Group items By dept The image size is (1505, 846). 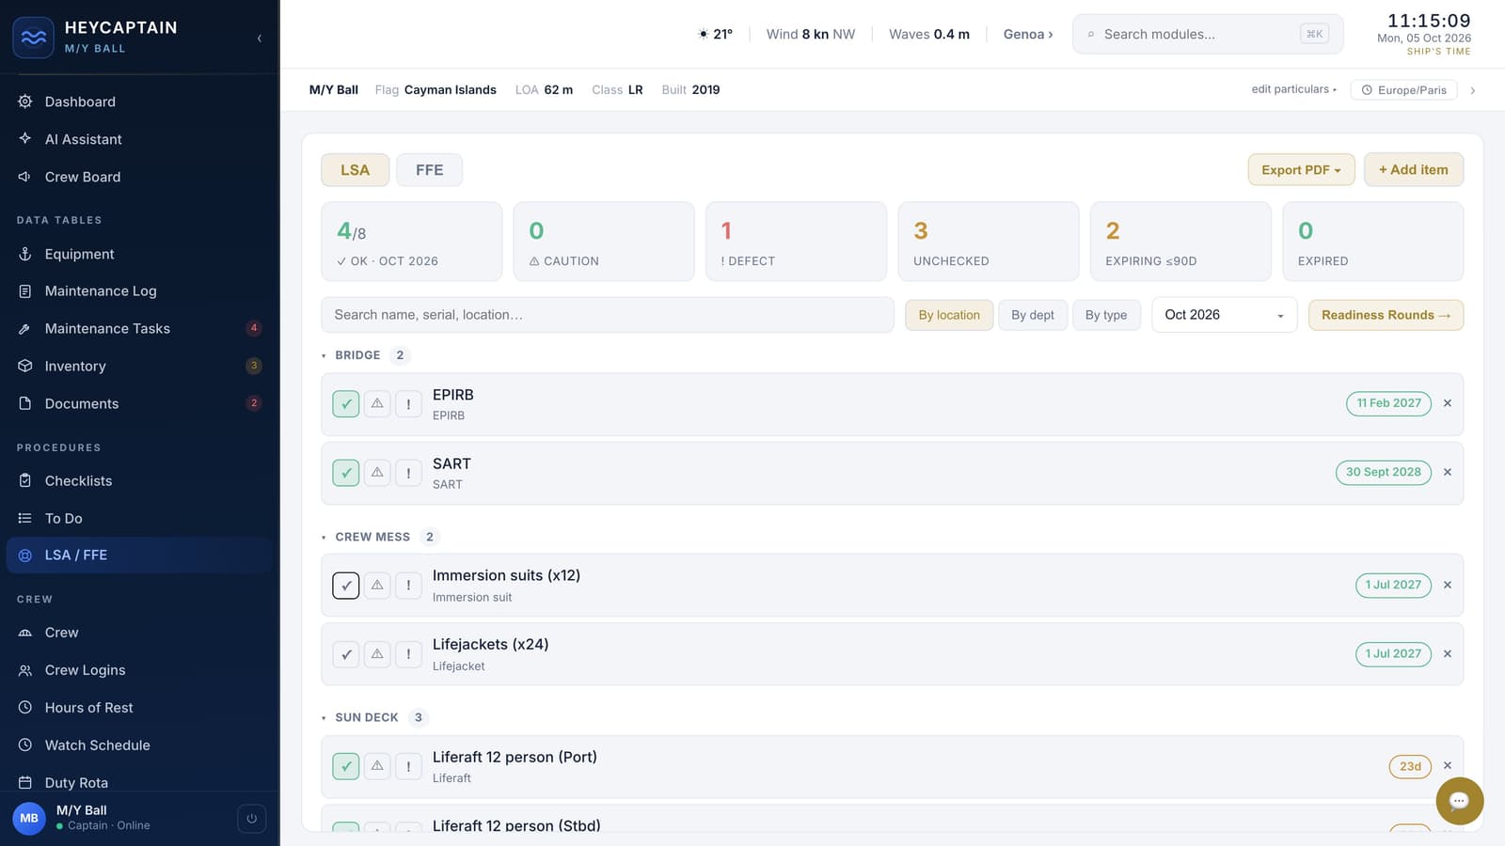pyautogui.click(x=1032, y=315)
